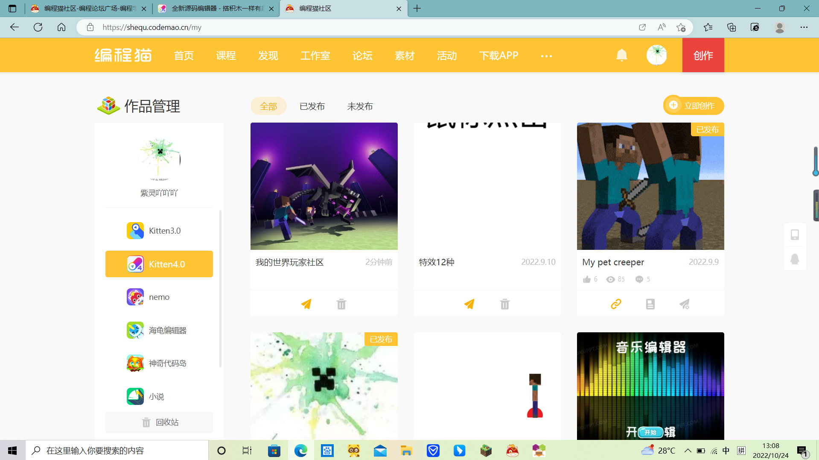This screenshot has height=460, width=819.
Task: Open the 我的世界玩家社区 project thumbnail
Action: tap(324, 186)
